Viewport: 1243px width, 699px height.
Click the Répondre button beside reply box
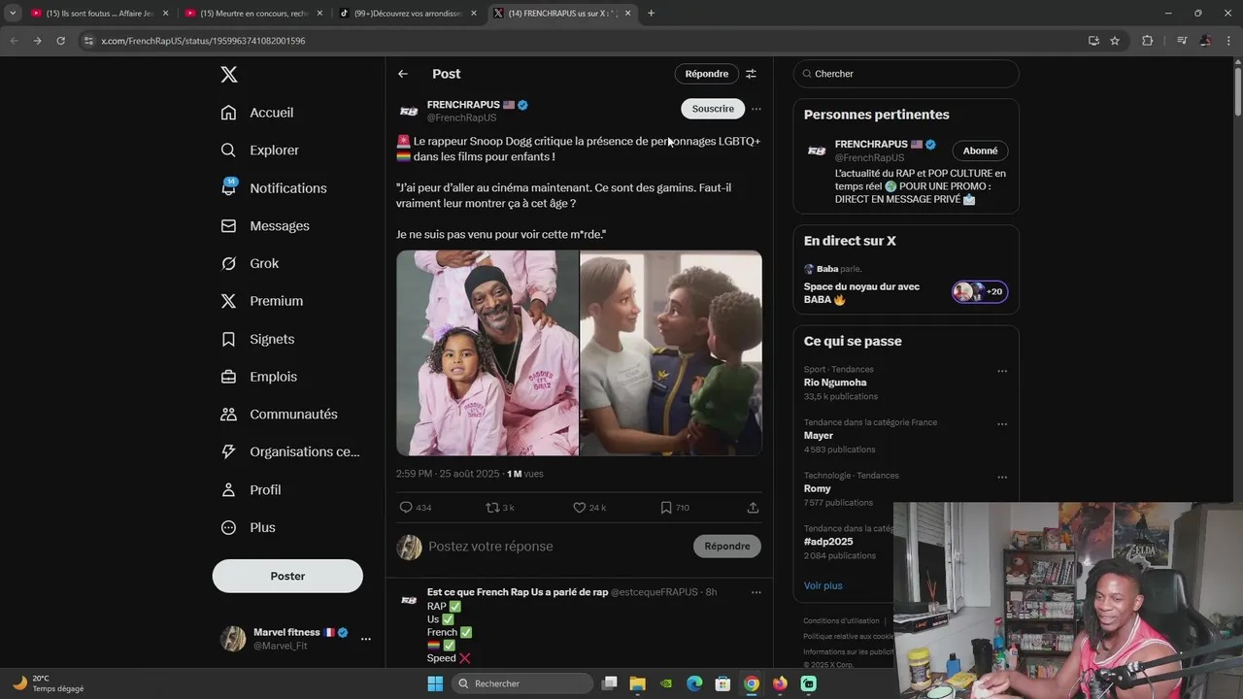click(727, 547)
